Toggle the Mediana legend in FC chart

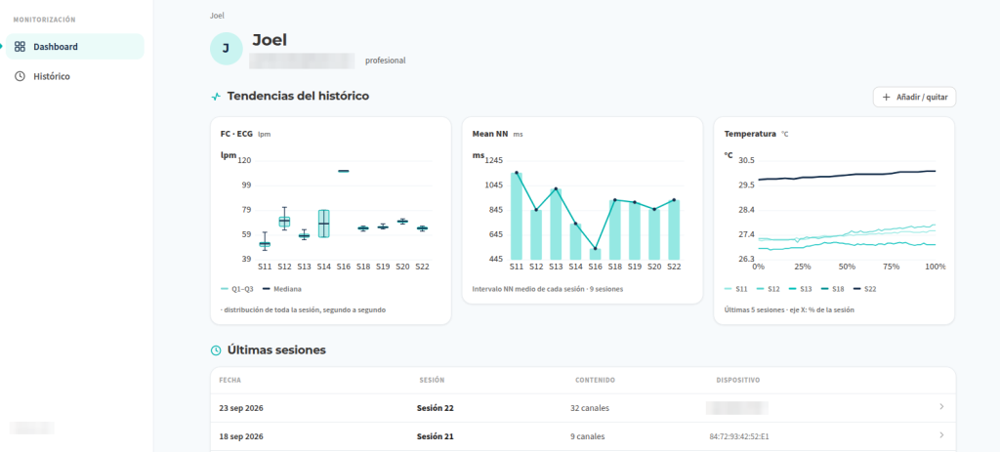coord(280,289)
